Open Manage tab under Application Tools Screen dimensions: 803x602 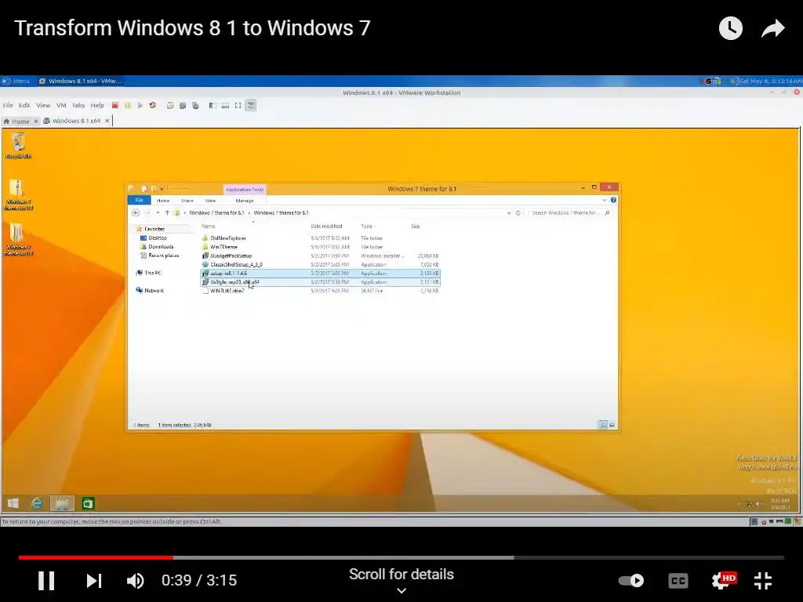(x=245, y=201)
